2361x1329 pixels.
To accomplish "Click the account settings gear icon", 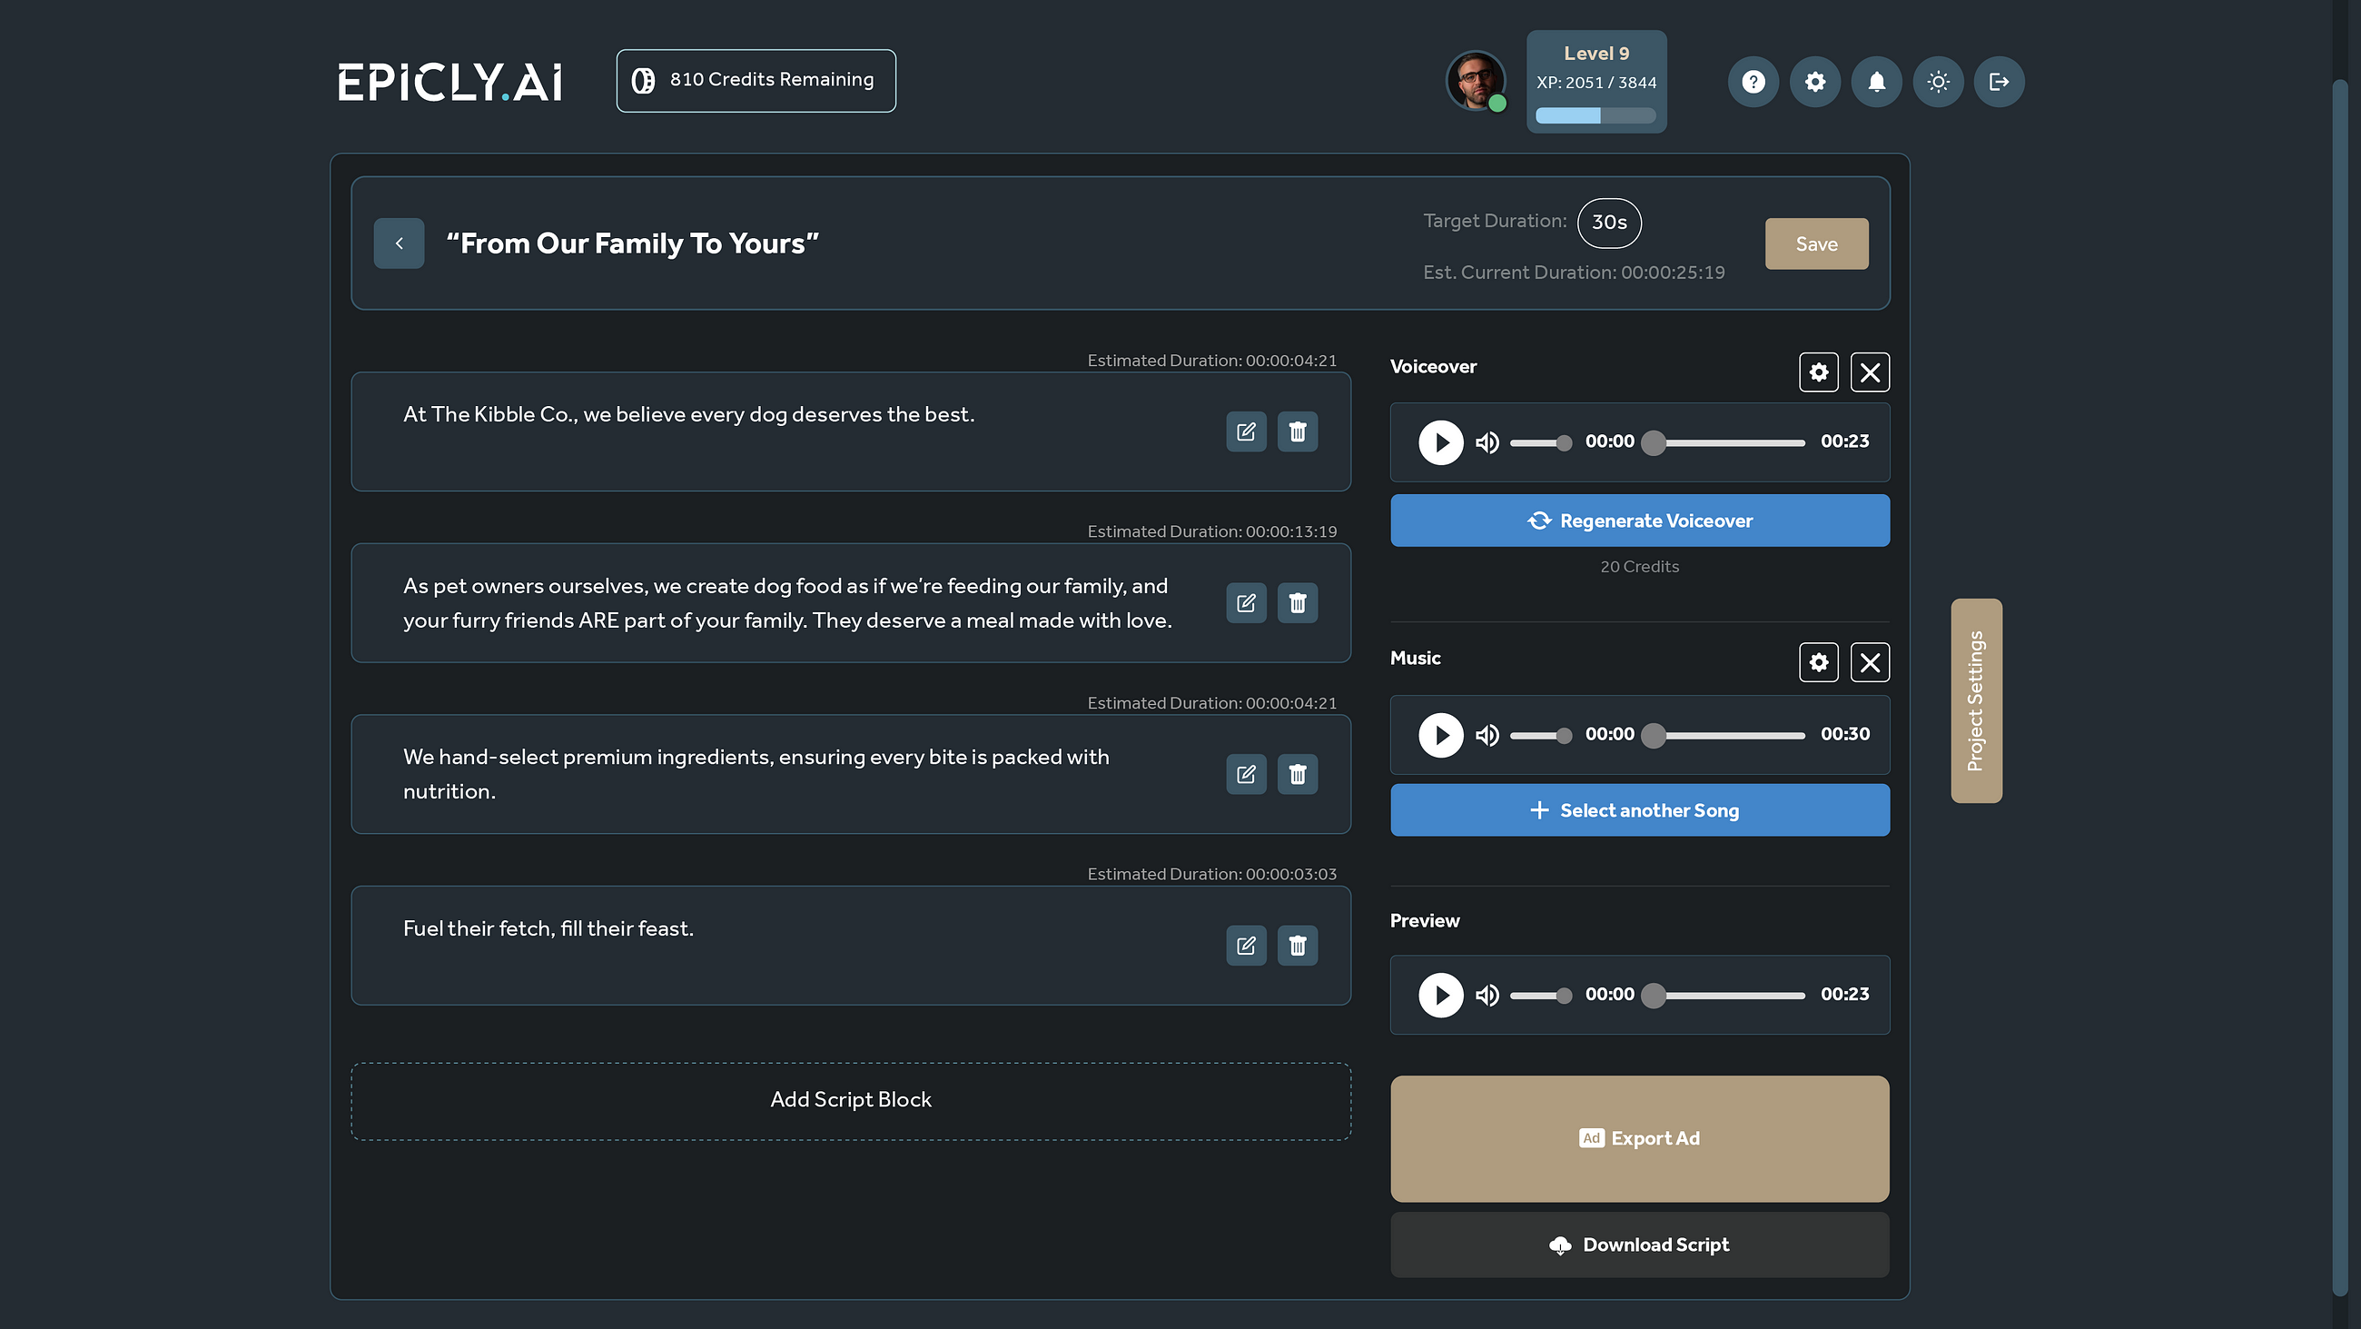I will click(x=1814, y=81).
